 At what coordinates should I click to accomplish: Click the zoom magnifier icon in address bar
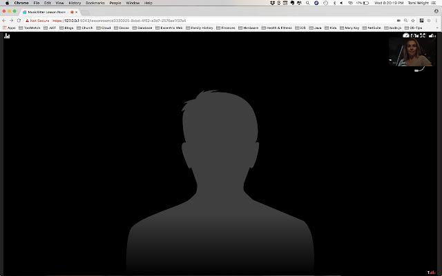click(x=405, y=21)
